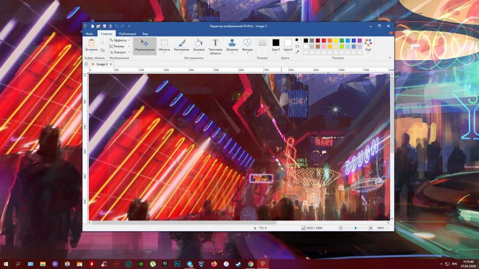Select the Рисование brush tool
479x269 pixels.
click(181, 46)
